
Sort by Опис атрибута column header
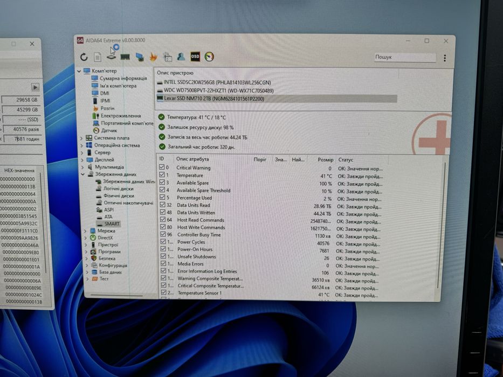point(192,159)
